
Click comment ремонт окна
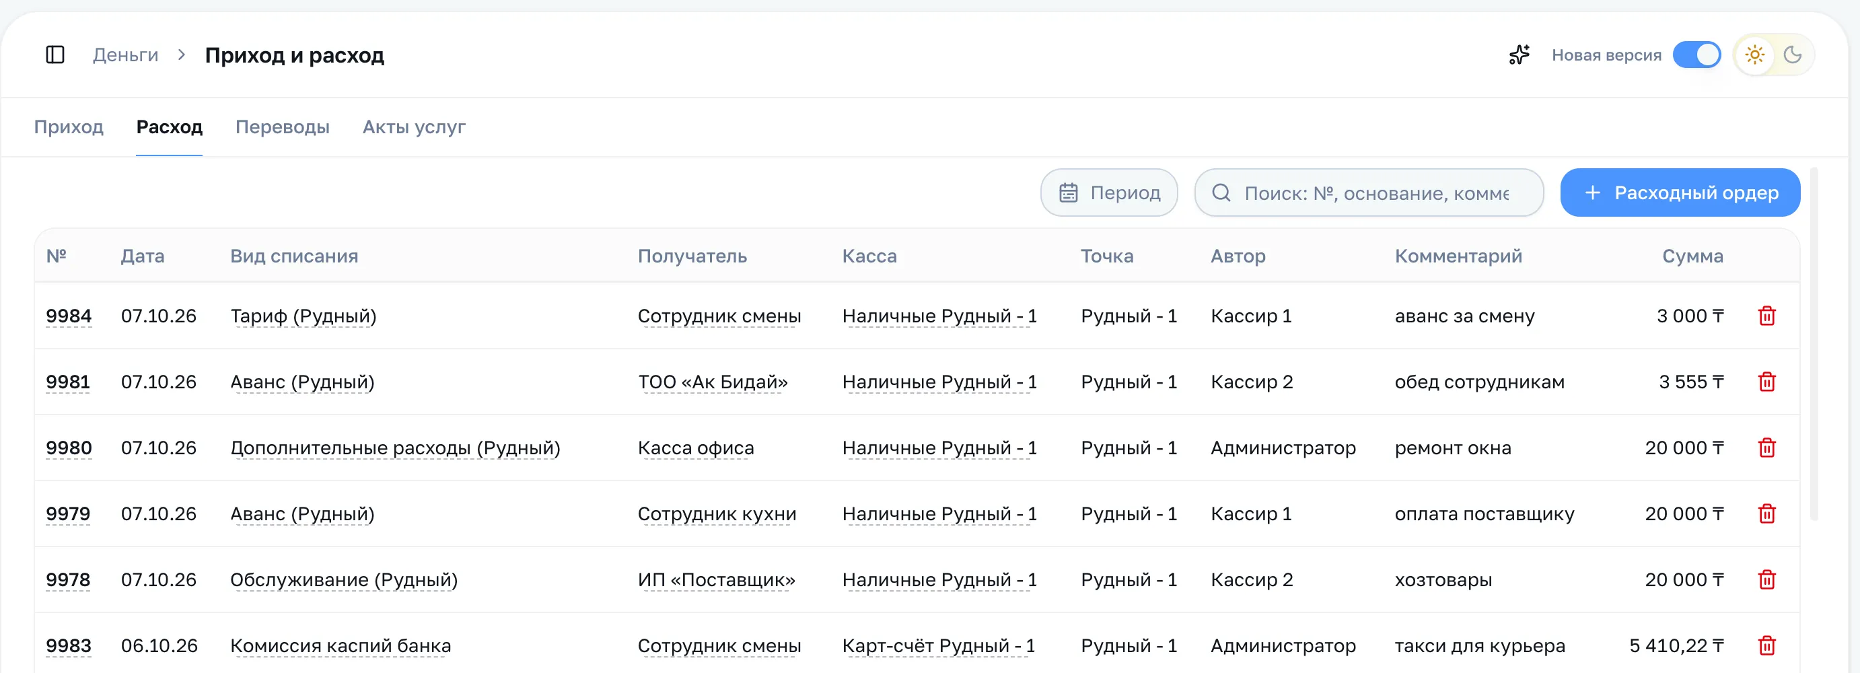click(x=1453, y=448)
